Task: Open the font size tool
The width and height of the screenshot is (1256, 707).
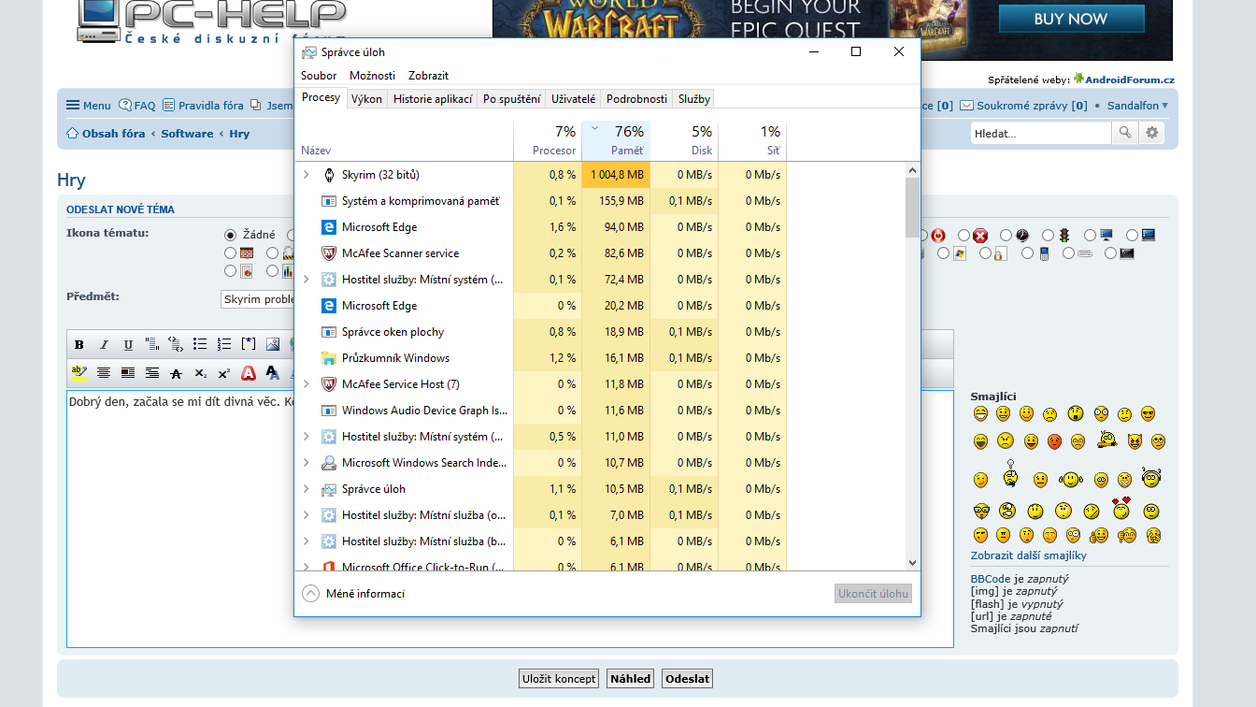Action: (x=273, y=373)
